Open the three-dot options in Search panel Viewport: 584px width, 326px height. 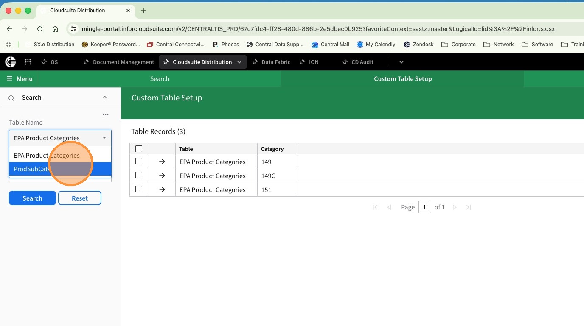tap(106, 114)
